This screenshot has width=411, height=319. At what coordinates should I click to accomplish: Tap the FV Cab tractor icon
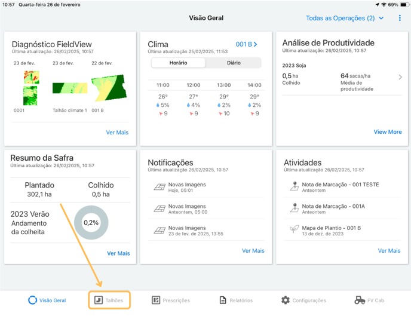click(x=360, y=300)
